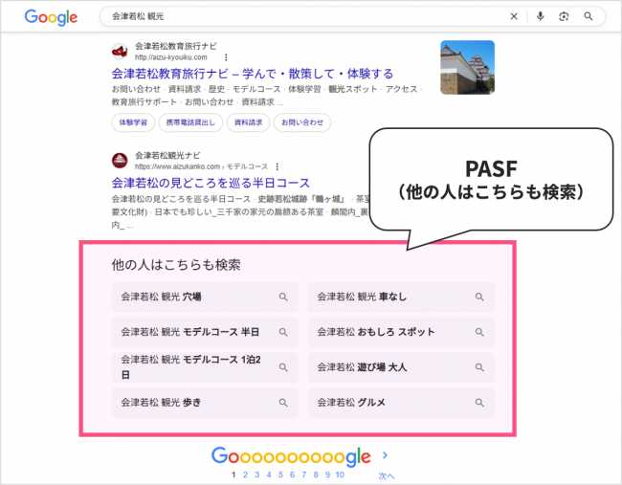Click magnifier icon in おもしろ スポット suggestion
The width and height of the screenshot is (622, 485).
click(479, 332)
